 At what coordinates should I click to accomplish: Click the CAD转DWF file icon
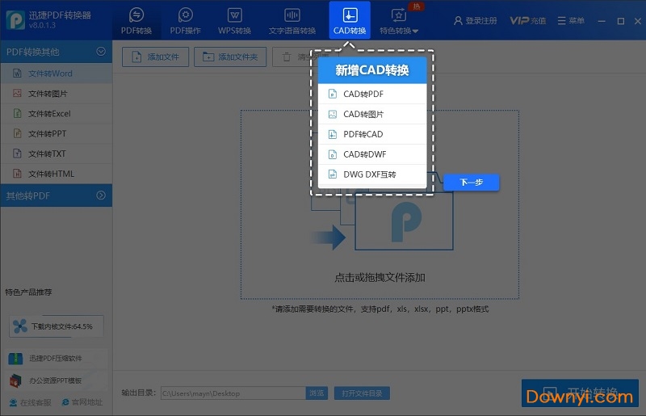point(332,154)
